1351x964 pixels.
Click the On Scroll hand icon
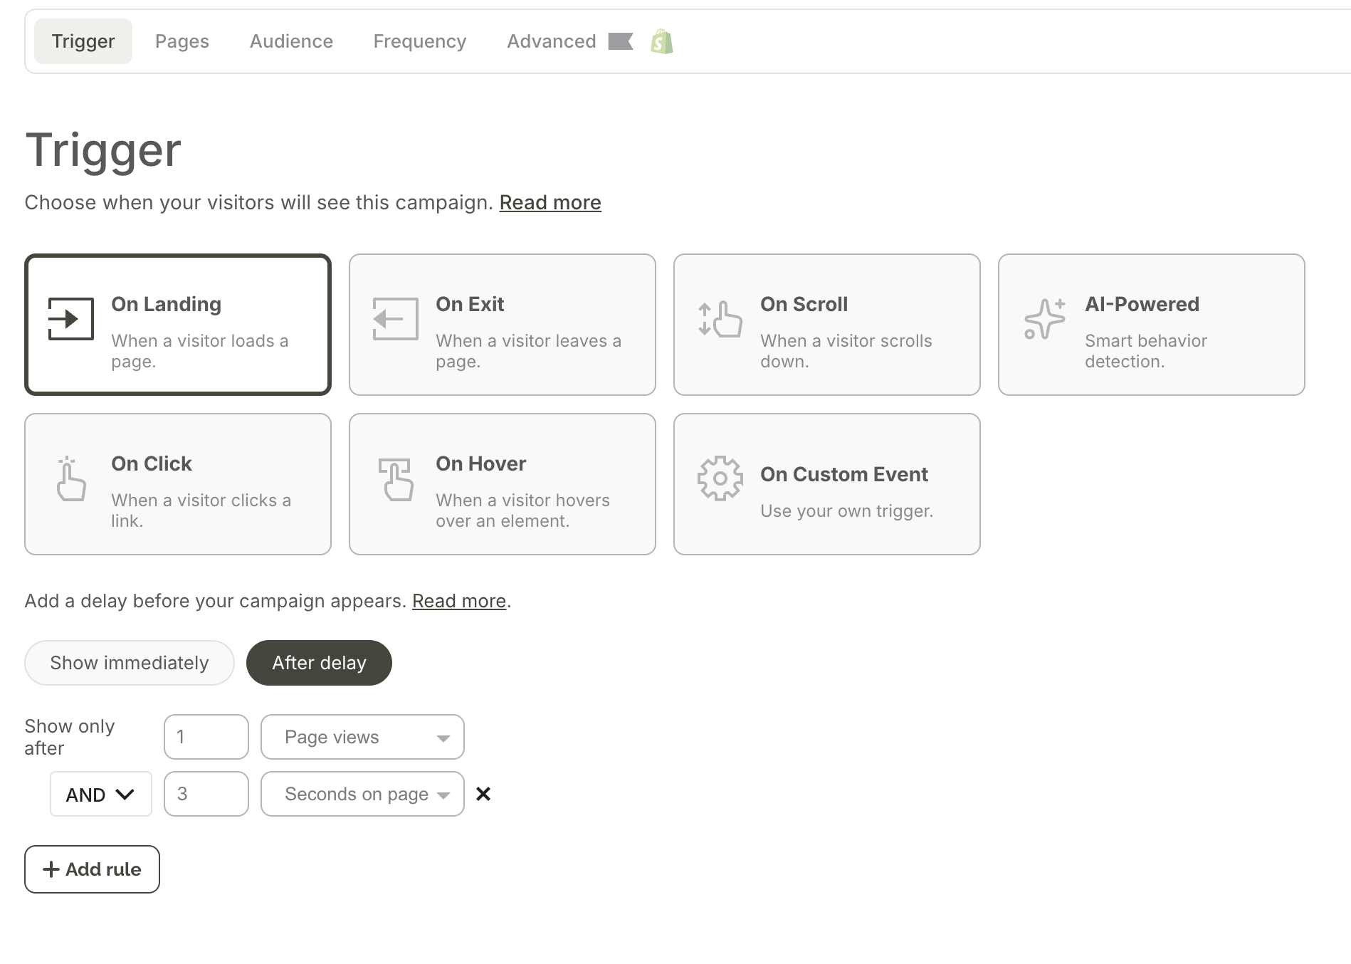coord(720,319)
